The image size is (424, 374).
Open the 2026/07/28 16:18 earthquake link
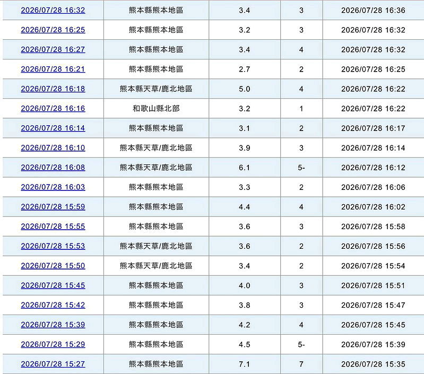(53, 89)
